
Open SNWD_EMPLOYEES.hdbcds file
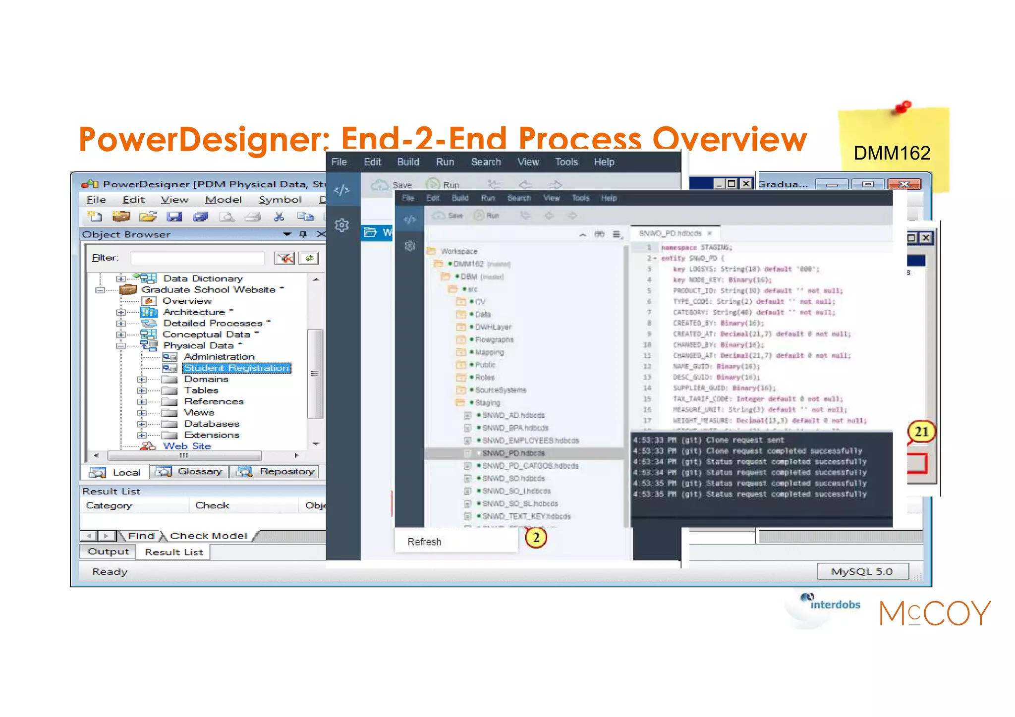click(530, 441)
